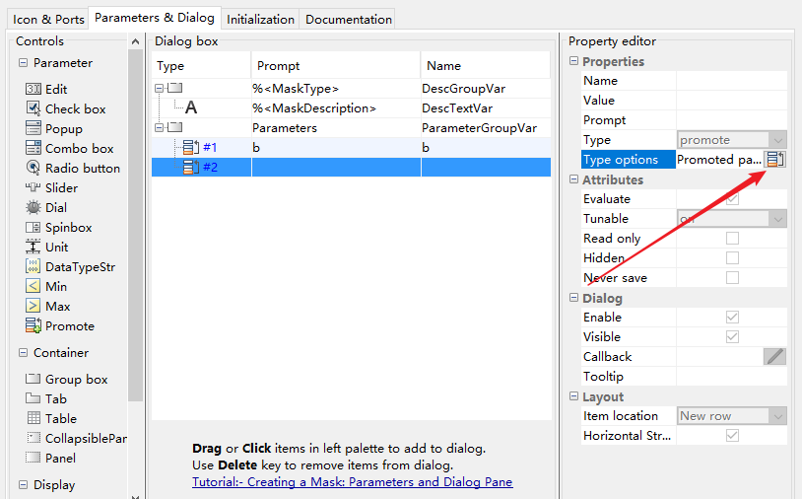The image size is (802, 499).
Task: Collapse the Properties section
Action: click(x=573, y=61)
